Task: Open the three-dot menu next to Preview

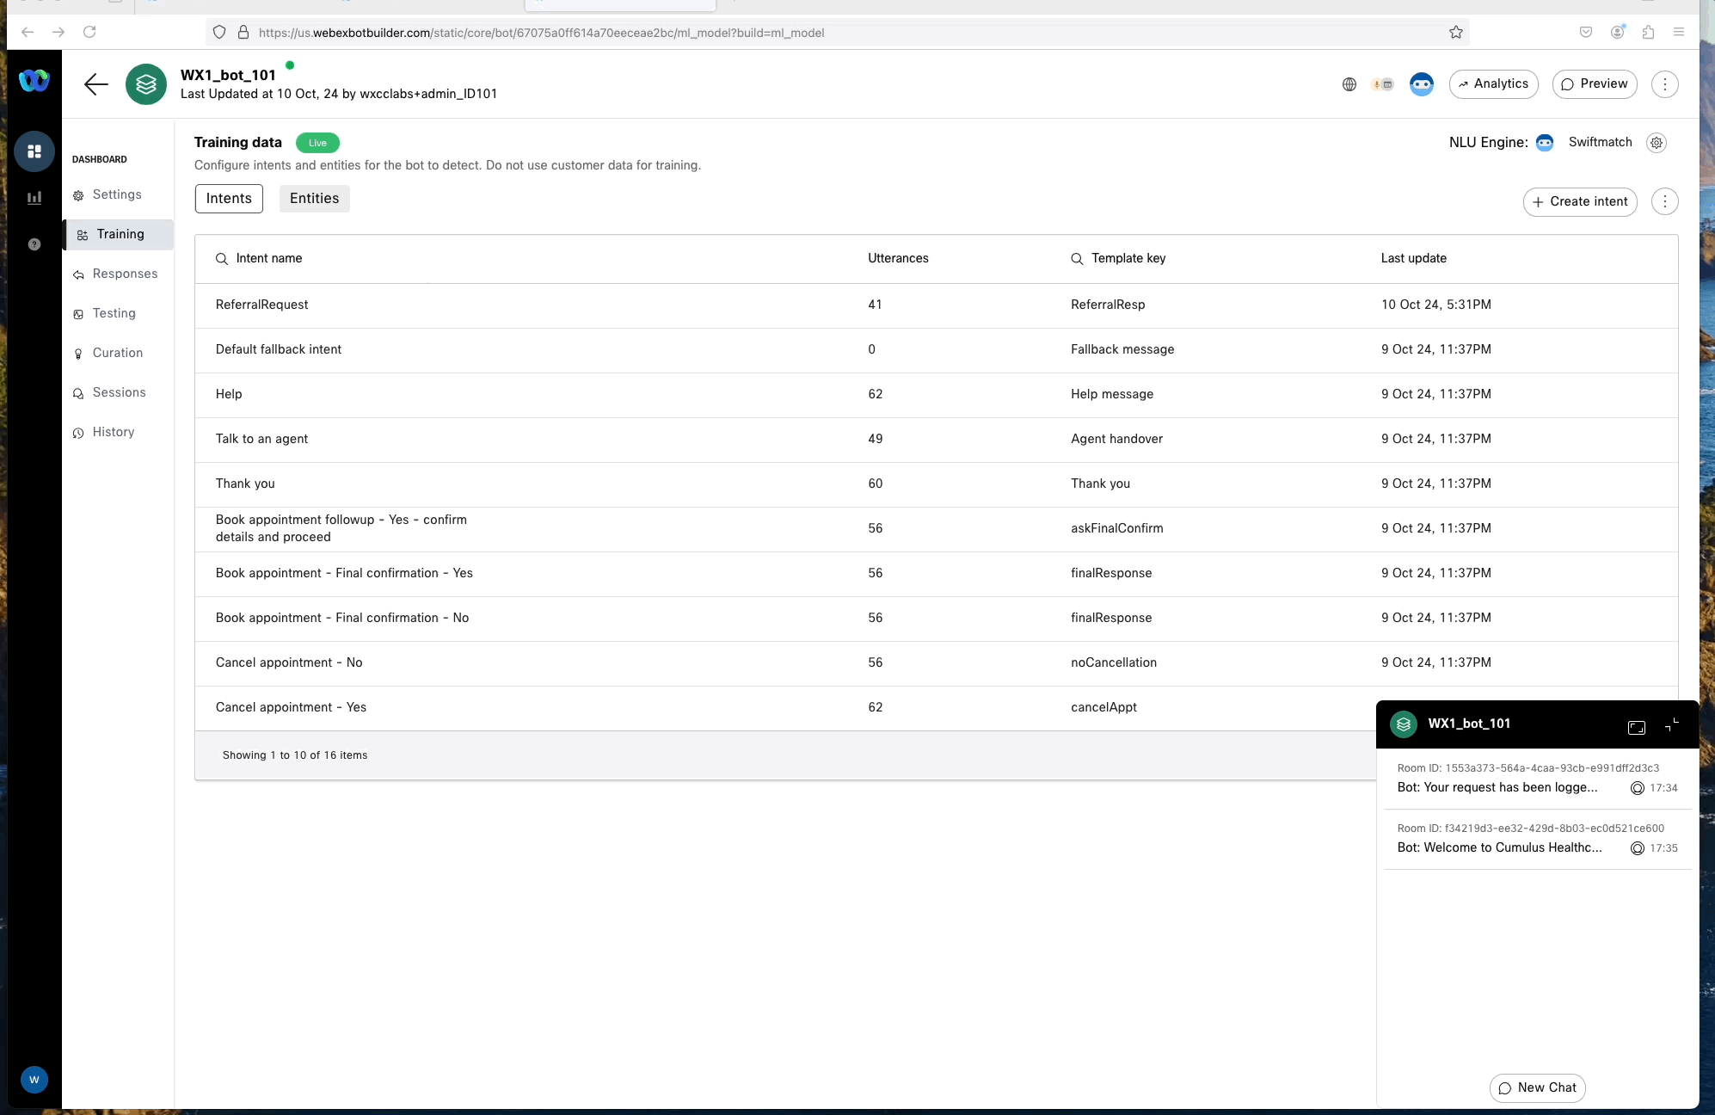Action: point(1665,84)
